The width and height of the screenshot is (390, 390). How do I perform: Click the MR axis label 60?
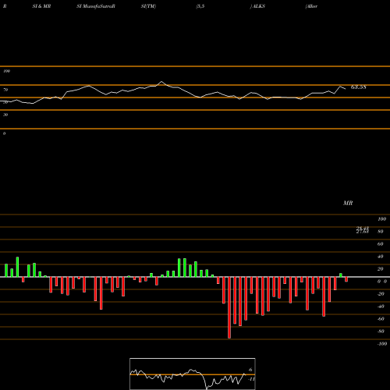point(380,244)
